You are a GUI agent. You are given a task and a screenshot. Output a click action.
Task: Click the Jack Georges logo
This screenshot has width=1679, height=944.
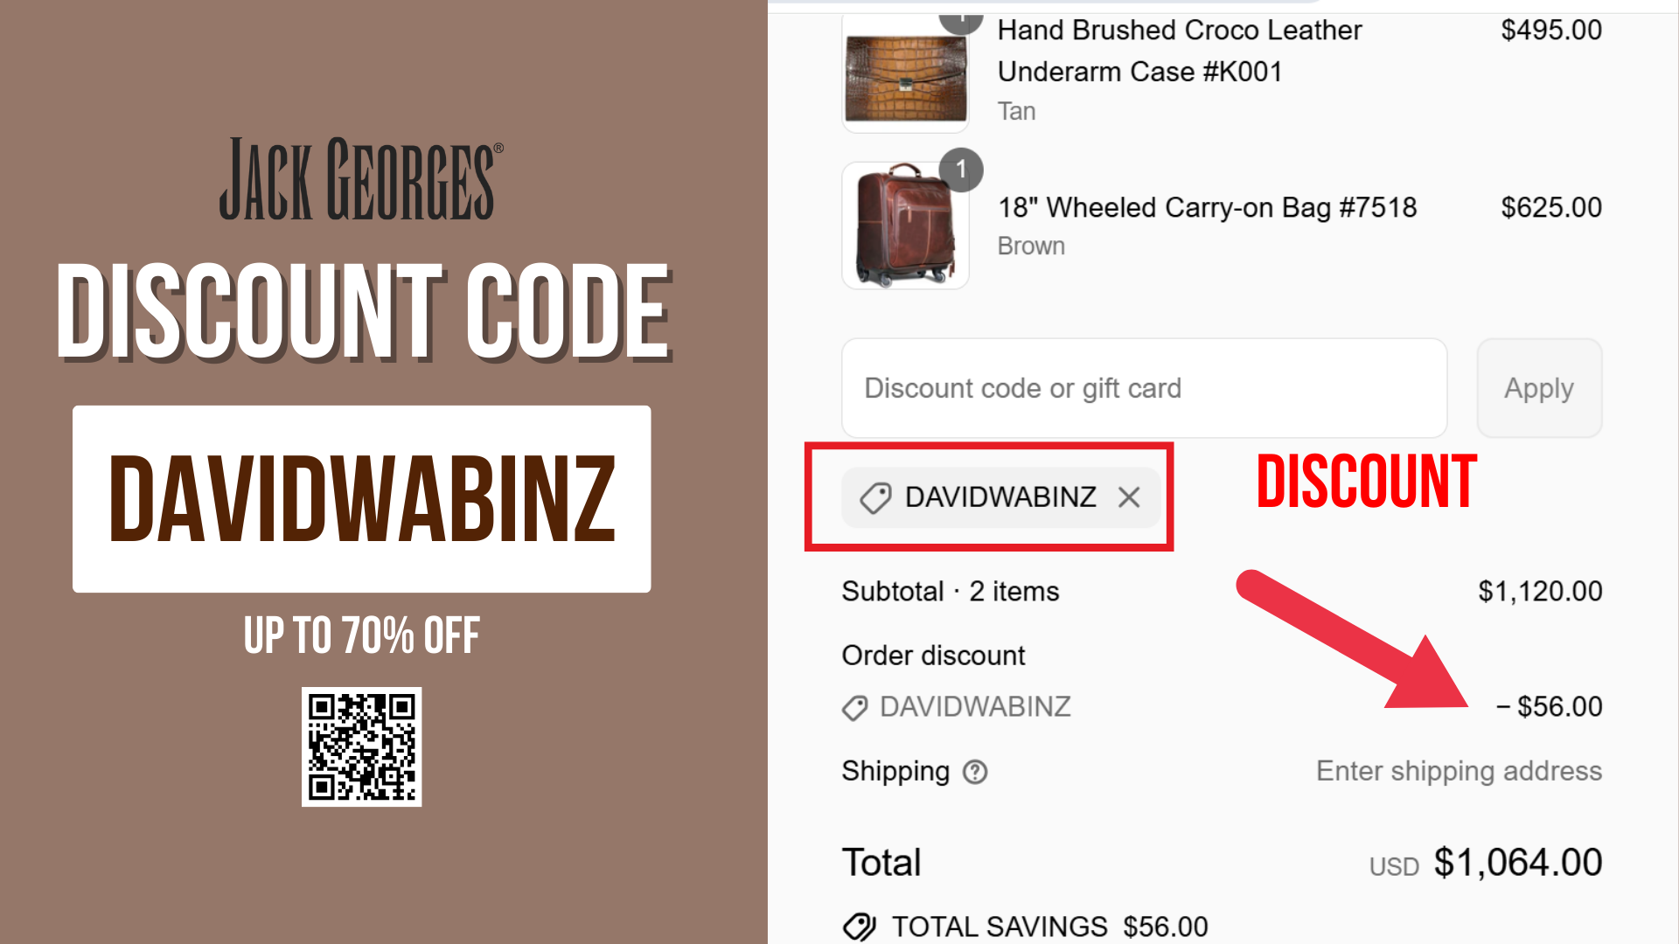pos(361,178)
